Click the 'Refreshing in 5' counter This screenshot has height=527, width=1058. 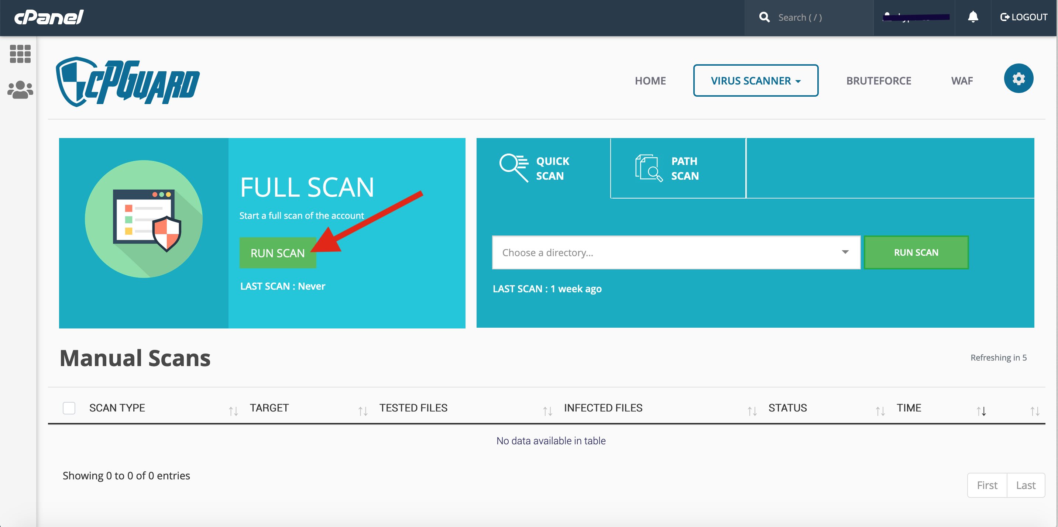click(999, 358)
